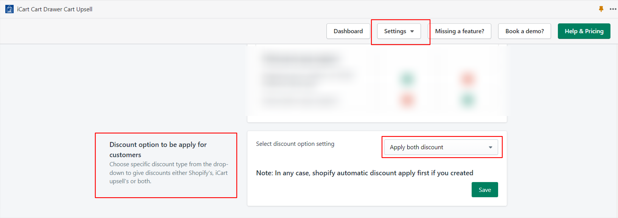This screenshot has width=618, height=218.
Task: Open the Apply both discount selector
Action: (x=441, y=147)
